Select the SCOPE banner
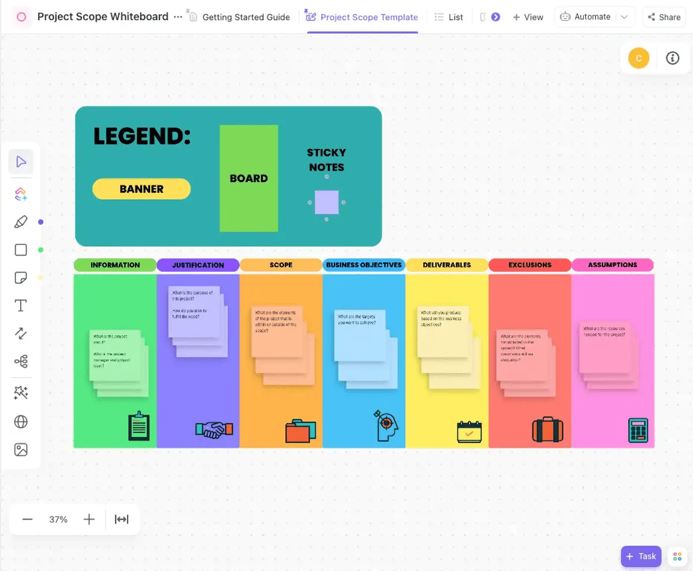 coord(281,265)
